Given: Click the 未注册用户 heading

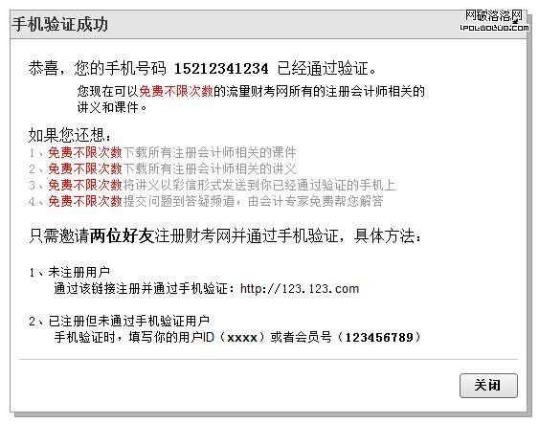Looking at the screenshot, I should pos(79,272).
